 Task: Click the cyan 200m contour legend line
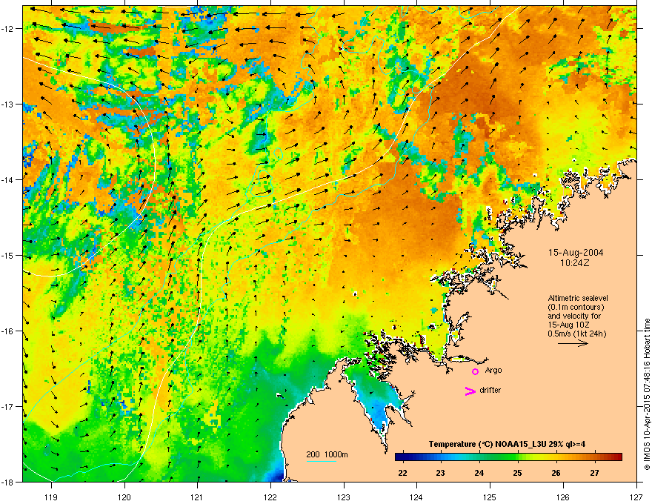[321, 462]
